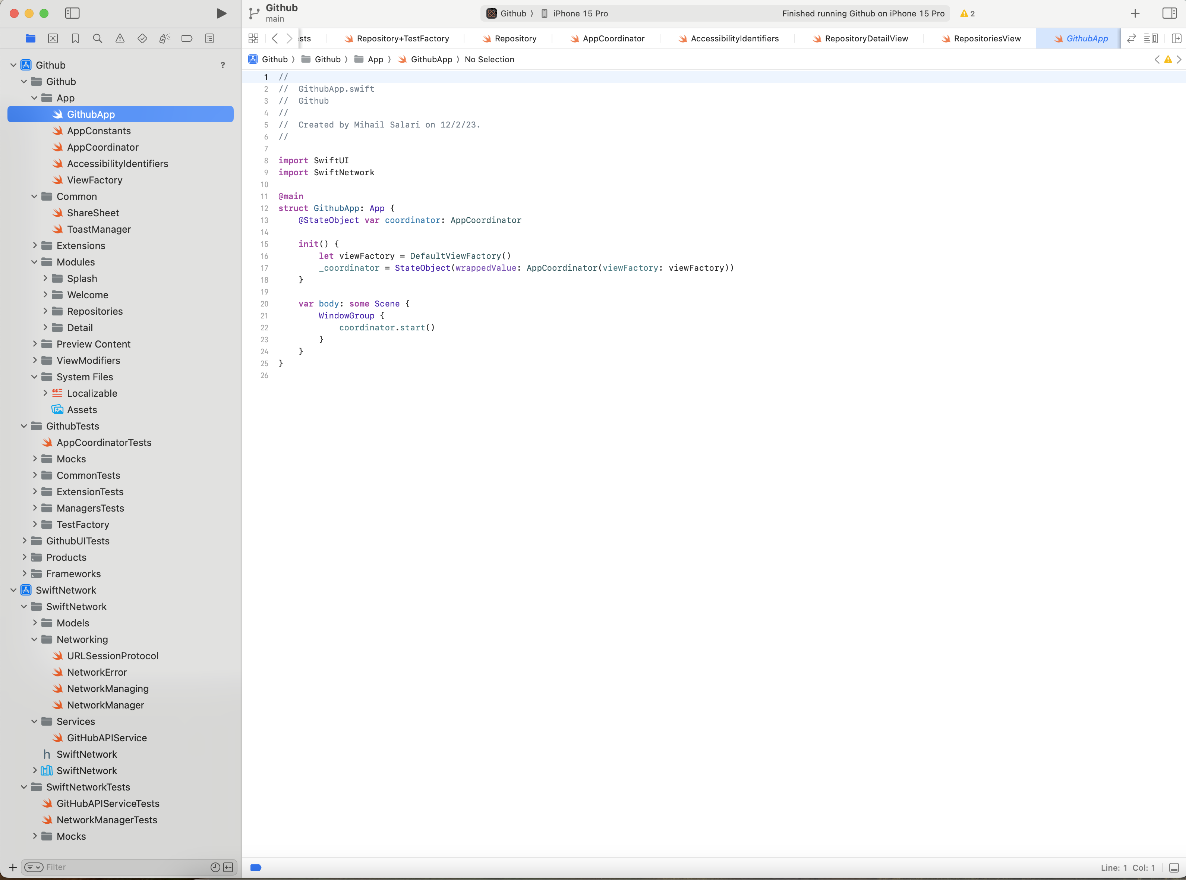
Task: Toggle the bottom debug area
Action: point(1174,868)
